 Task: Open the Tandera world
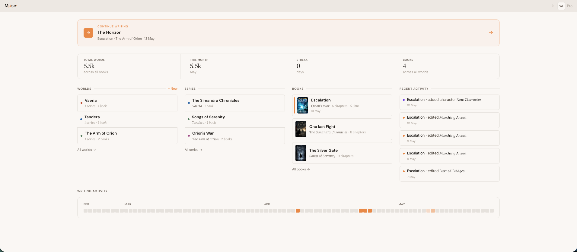[x=127, y=120]
